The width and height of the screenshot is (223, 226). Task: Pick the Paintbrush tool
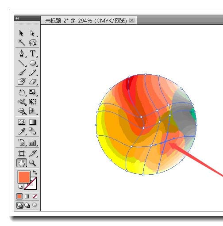click(22, 72)
